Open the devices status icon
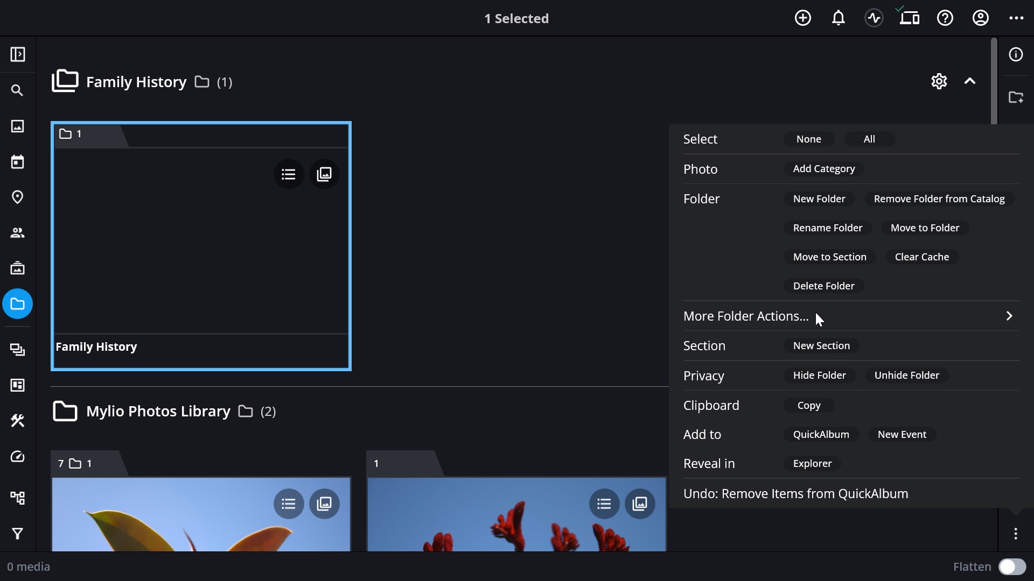This screenshot has width=1034, height=581. (x=909, y=17)
